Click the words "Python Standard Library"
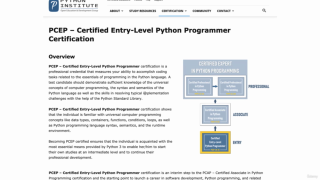Image resolution: width=320 pixels, height=180 pixels. pos(121,98)
